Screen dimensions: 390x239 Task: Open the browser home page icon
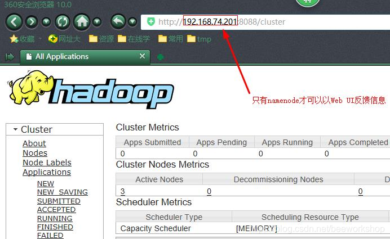point(82,22)
